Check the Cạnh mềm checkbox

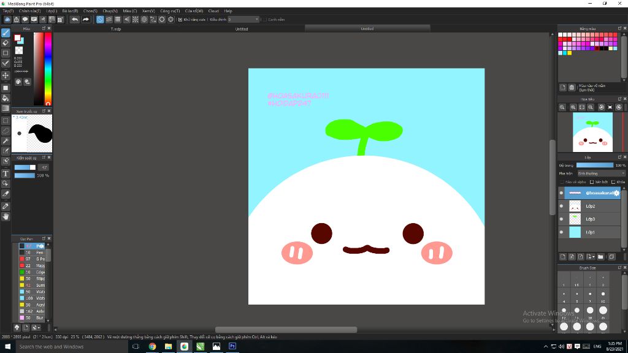[x=265, y=19]
